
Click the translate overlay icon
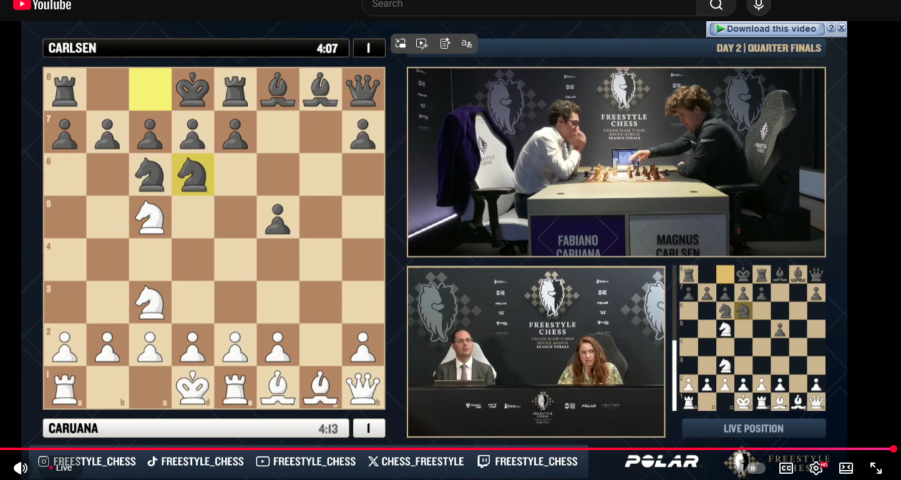coord(467,44)
